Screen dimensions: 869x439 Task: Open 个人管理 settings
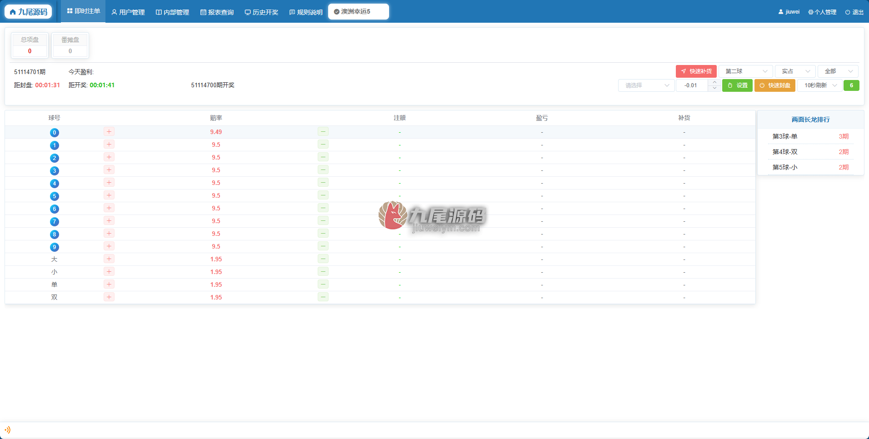(822, 12)
